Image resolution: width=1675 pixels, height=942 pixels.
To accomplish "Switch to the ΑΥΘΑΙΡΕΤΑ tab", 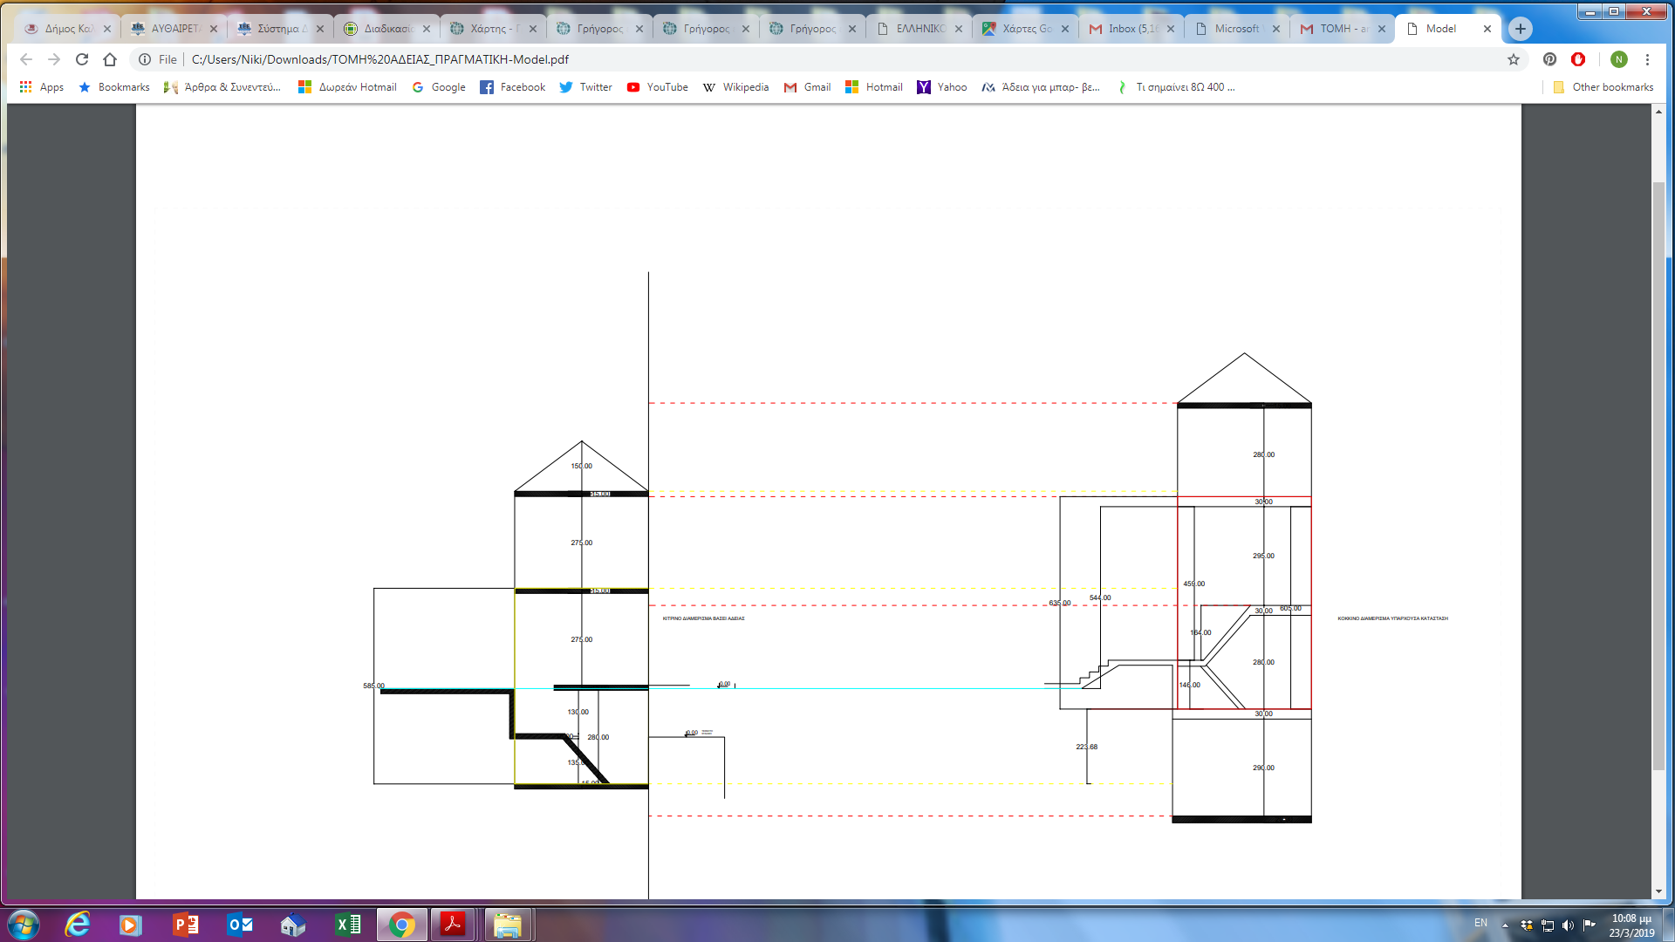I will click(x=174, y=29).
